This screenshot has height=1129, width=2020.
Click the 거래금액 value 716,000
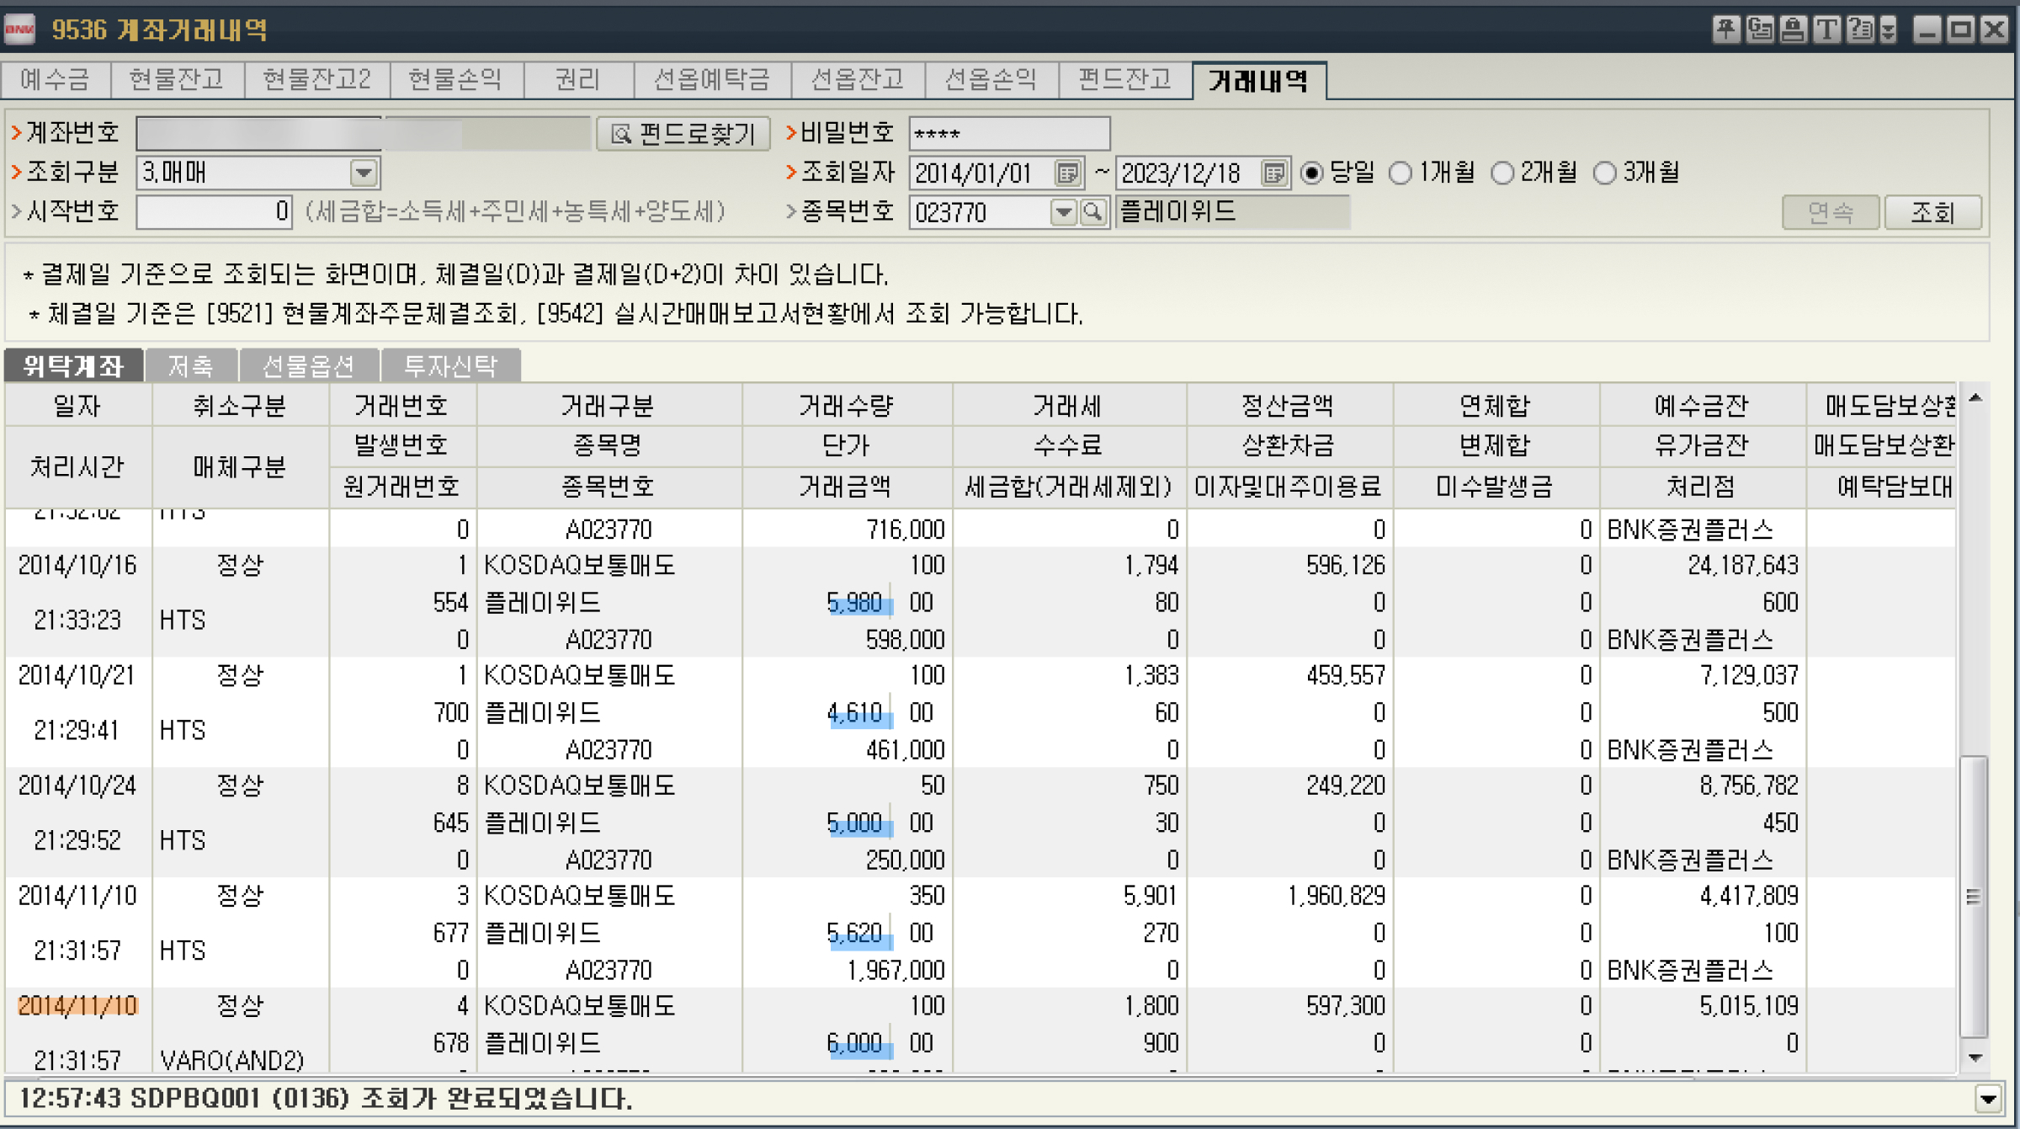[906, 530]
